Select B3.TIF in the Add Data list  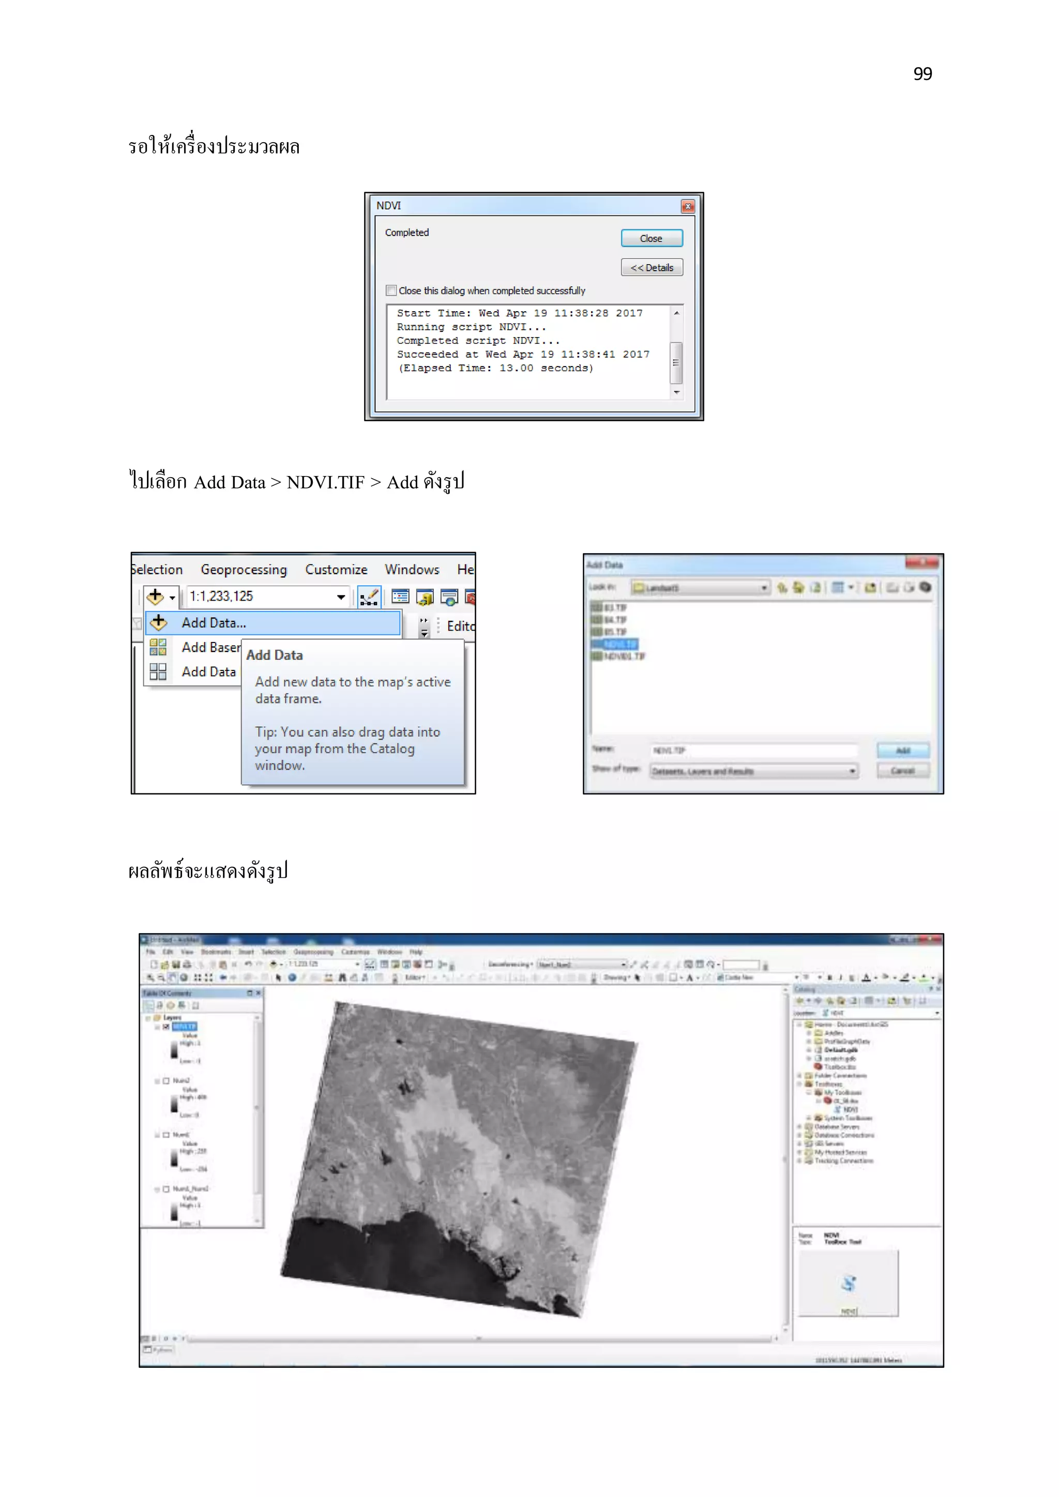tap(609, 607)
